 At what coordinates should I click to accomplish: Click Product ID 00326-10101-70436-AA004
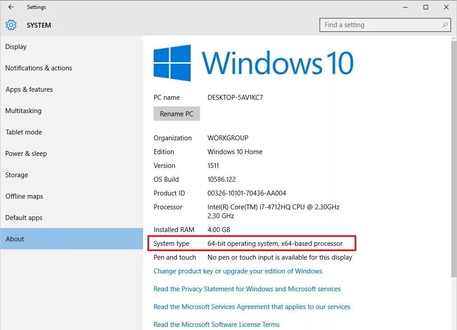coord(247,193)
